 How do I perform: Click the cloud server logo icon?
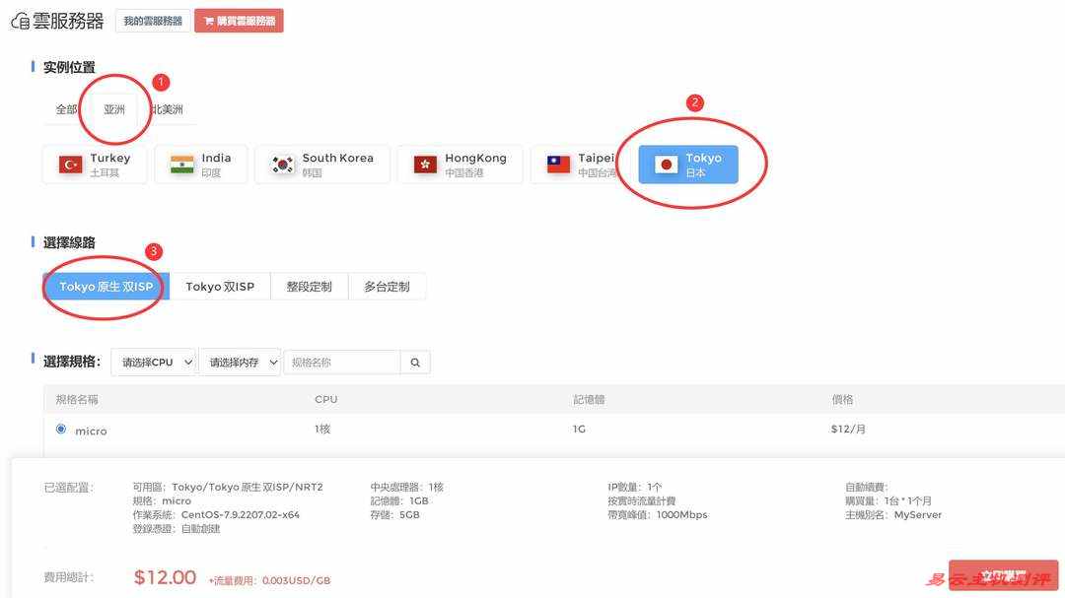[20, 21]
